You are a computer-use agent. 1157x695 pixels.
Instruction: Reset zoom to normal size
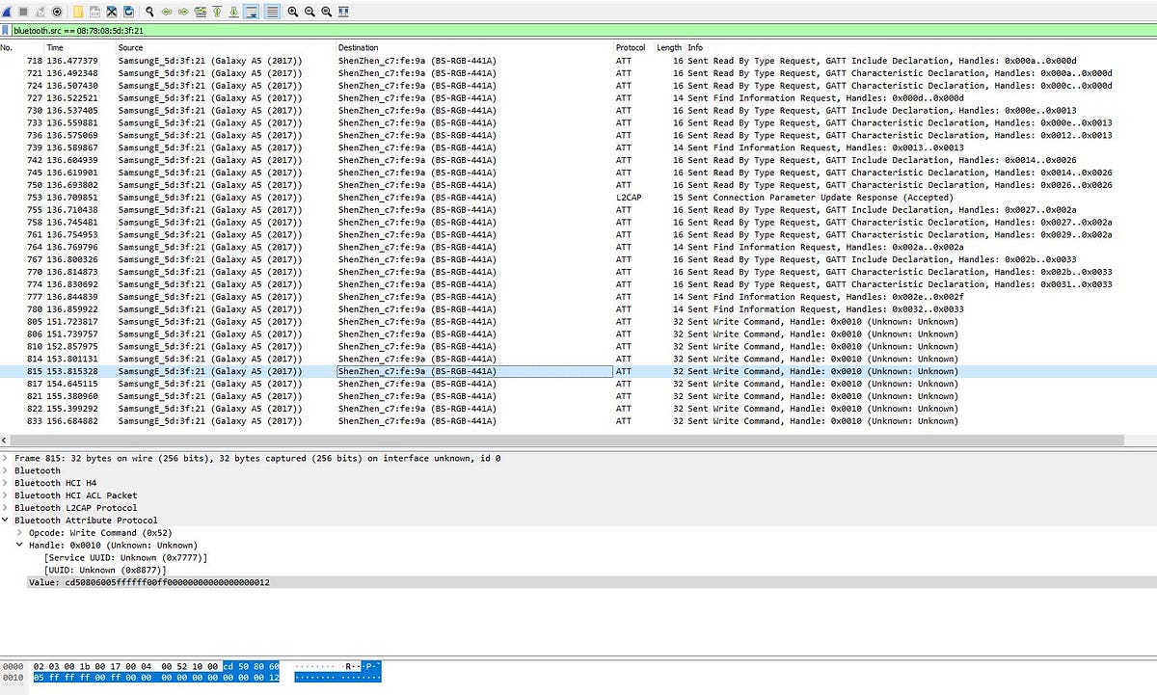point(326,12)
